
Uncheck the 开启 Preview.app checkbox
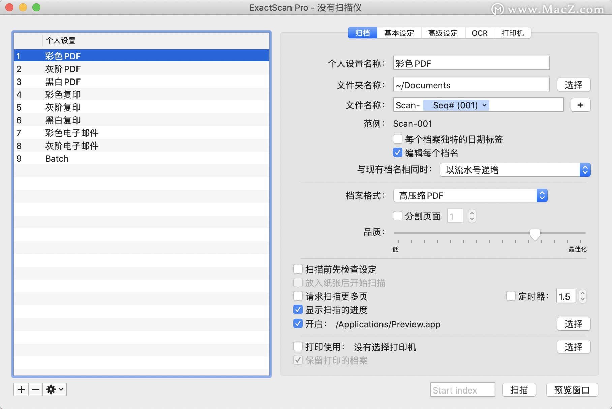298,323
